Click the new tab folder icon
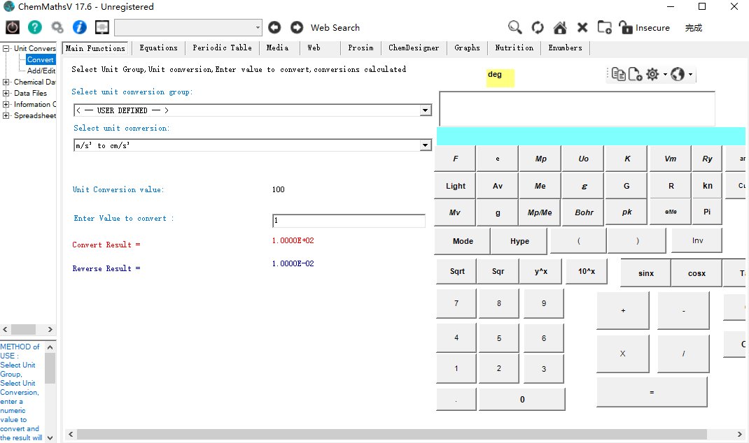 coord(605,27)
